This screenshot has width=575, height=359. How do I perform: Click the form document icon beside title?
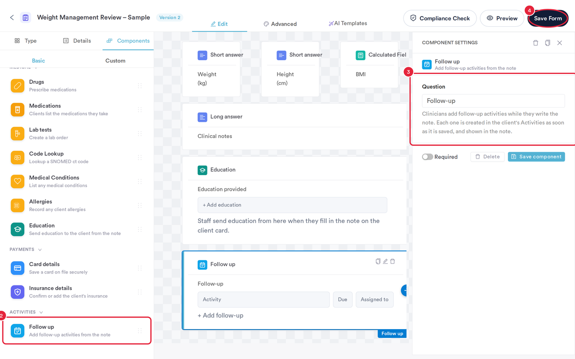(26, 17)
